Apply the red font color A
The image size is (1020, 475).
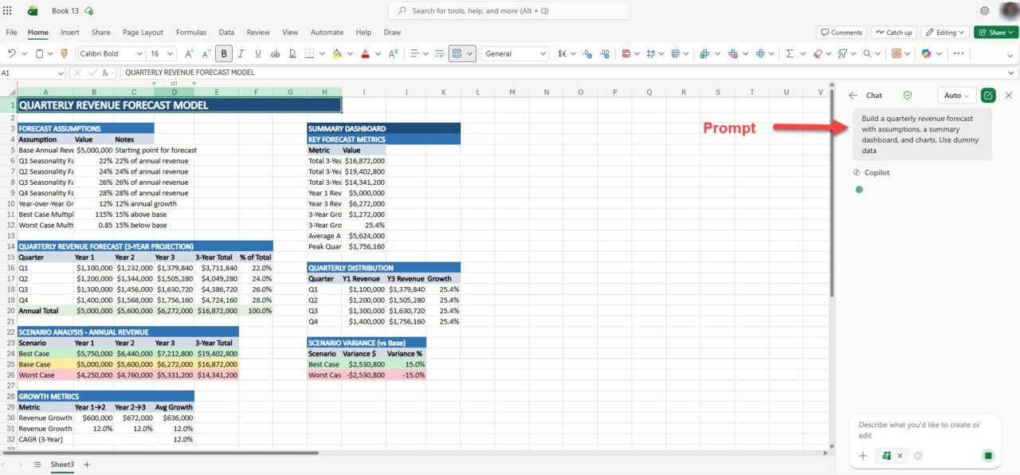point(365,53)
